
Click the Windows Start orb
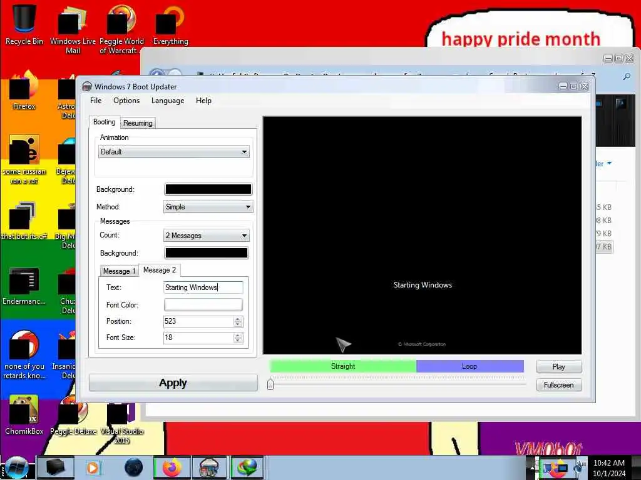16,467
